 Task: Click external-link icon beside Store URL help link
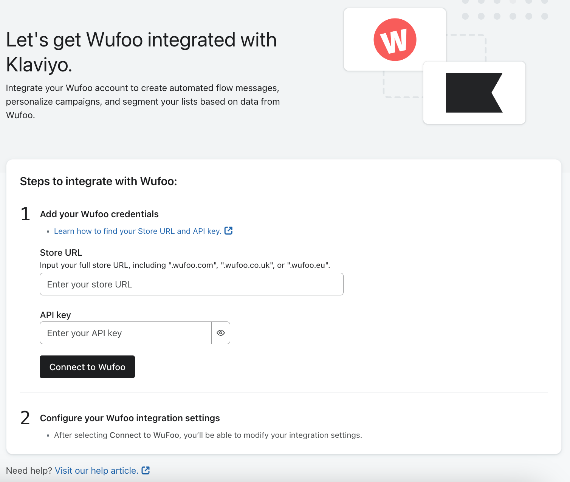pyautogui.click(x=229, y=231)
